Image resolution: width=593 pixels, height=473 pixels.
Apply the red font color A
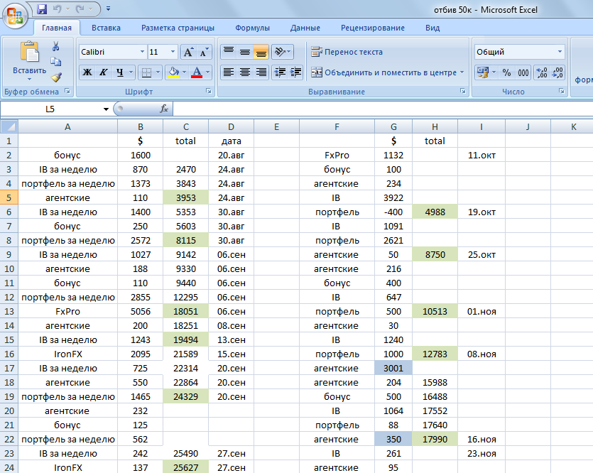tap(197, 72)
